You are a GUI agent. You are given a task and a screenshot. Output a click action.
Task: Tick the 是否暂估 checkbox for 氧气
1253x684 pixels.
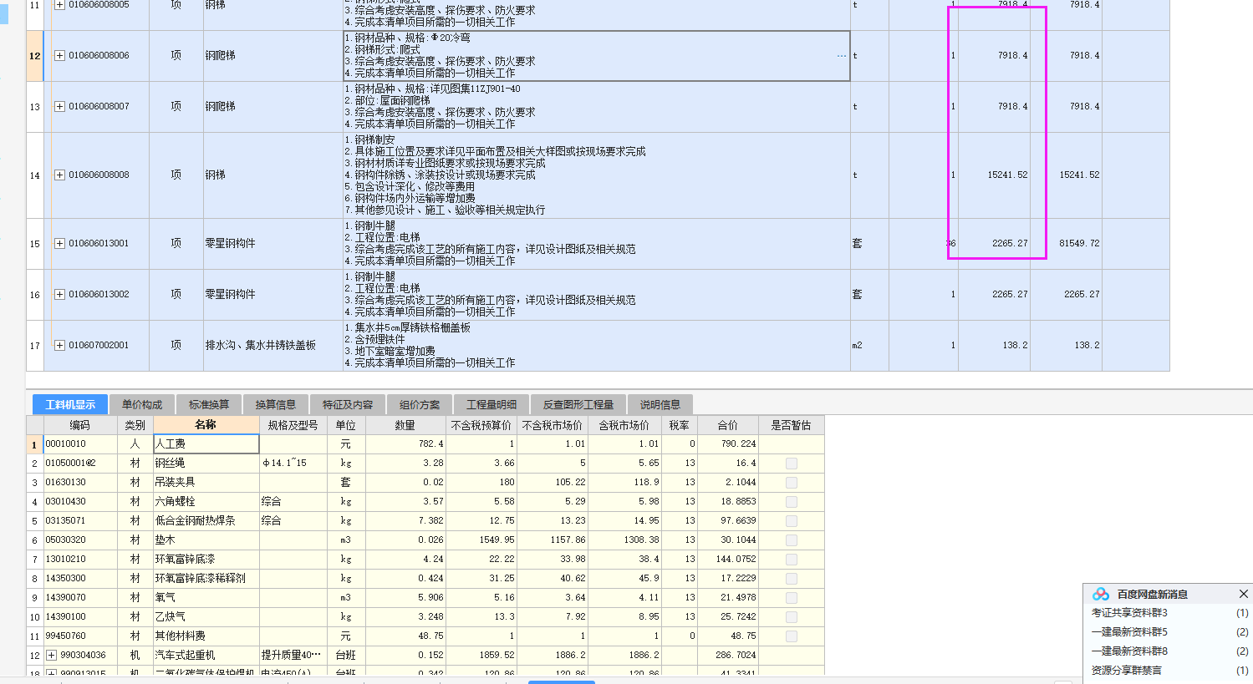pyautogui.click(x=792, y=598)
